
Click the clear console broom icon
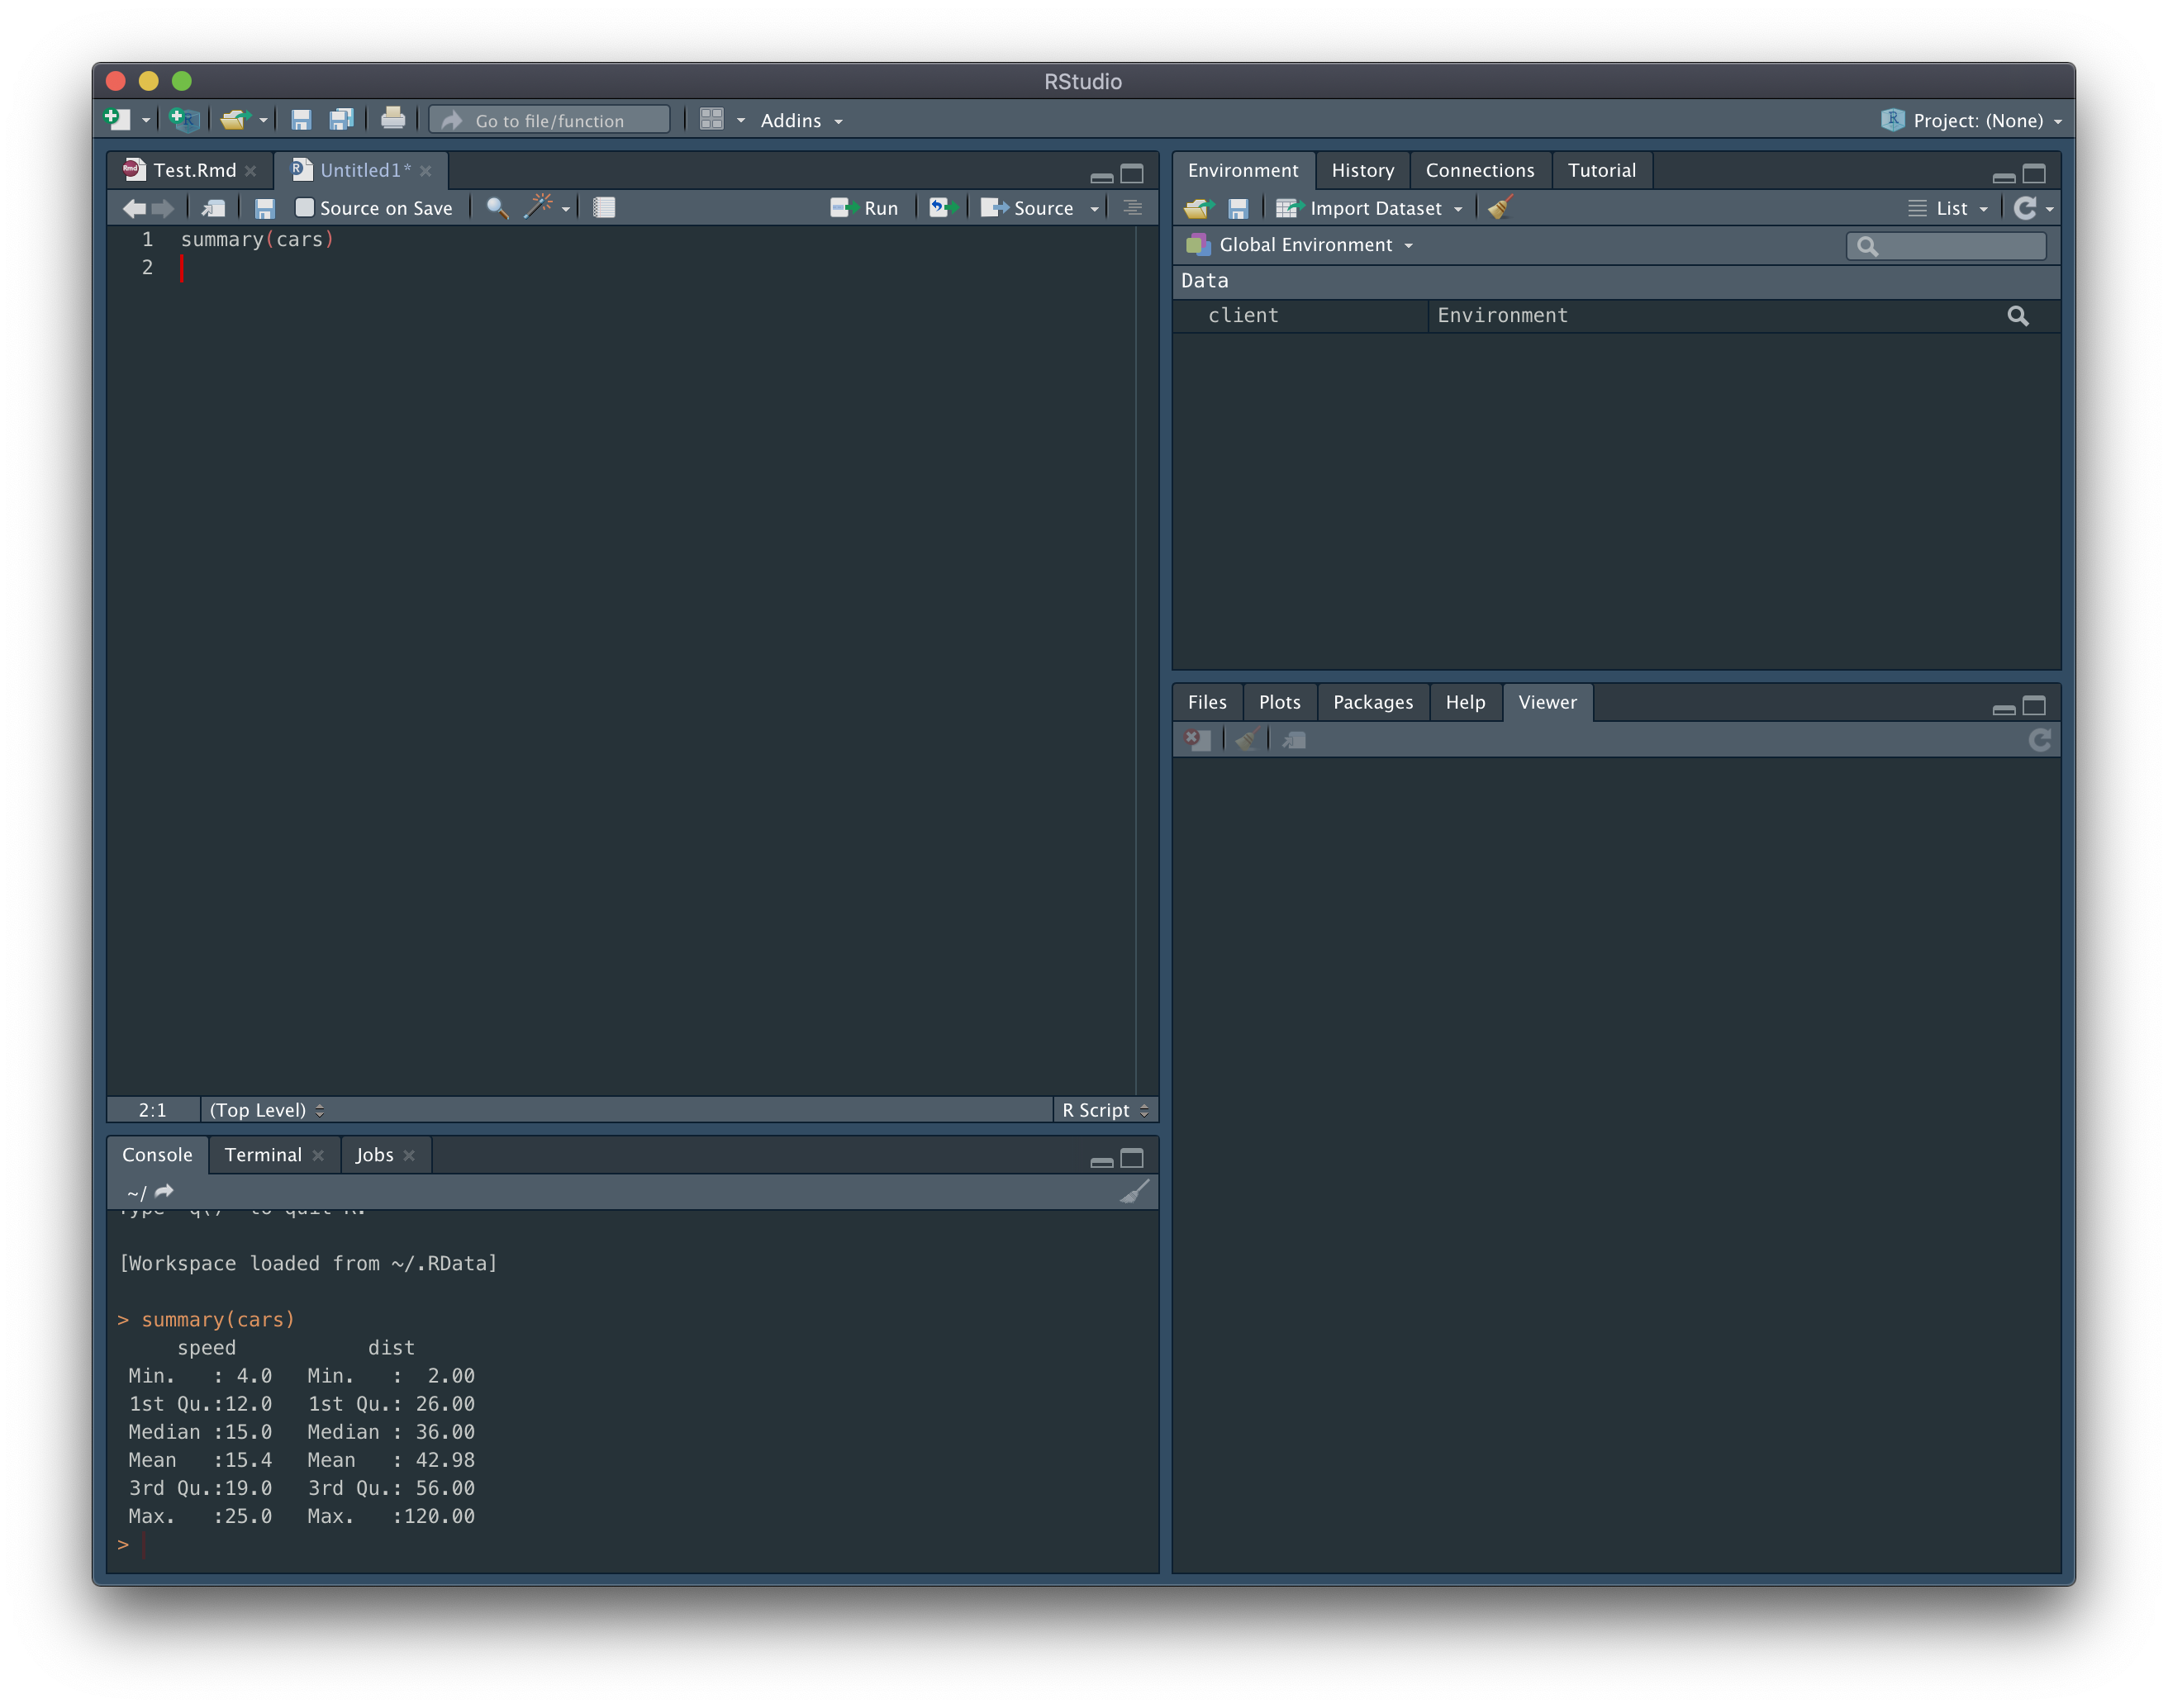pyautogui.click(x=1134, y=1192)
